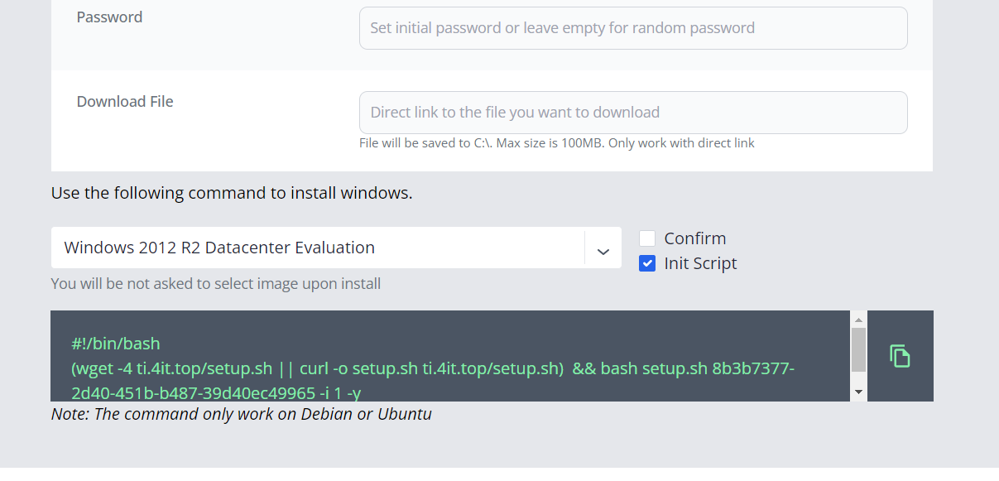This screenshot has width=999, height=481.
Task: Click the "You will be not asked" helper text
Action: coord(215,284)
